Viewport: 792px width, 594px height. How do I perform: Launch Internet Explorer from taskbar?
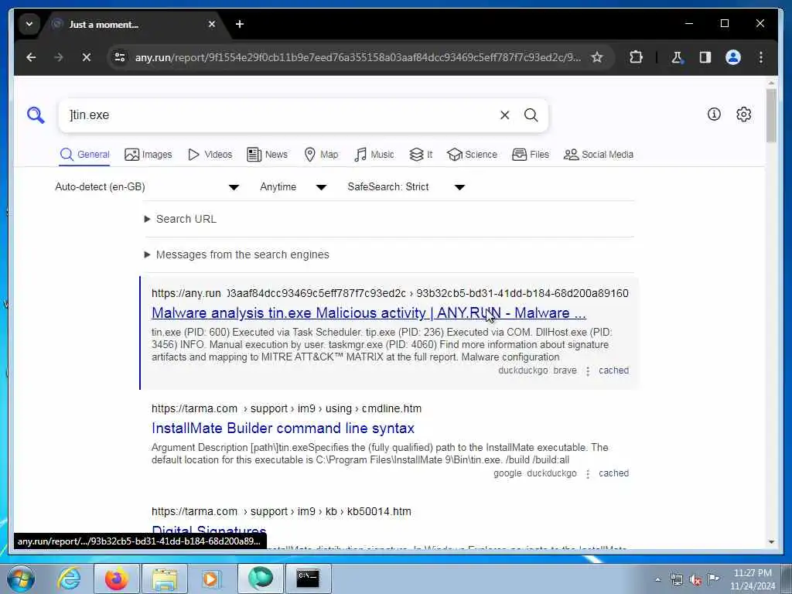69,579
